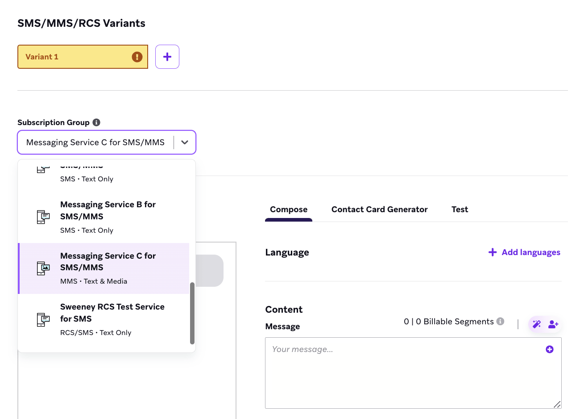Choose Sweeney RCS Test Service for SMS
Screen dimensions: 580x419
click(104, 319)
